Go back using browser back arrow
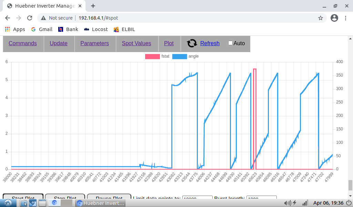The height and width of the screenshot is (207, 353). tap(8, 18)
